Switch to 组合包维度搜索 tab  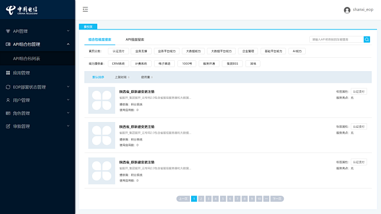[100, 39]
